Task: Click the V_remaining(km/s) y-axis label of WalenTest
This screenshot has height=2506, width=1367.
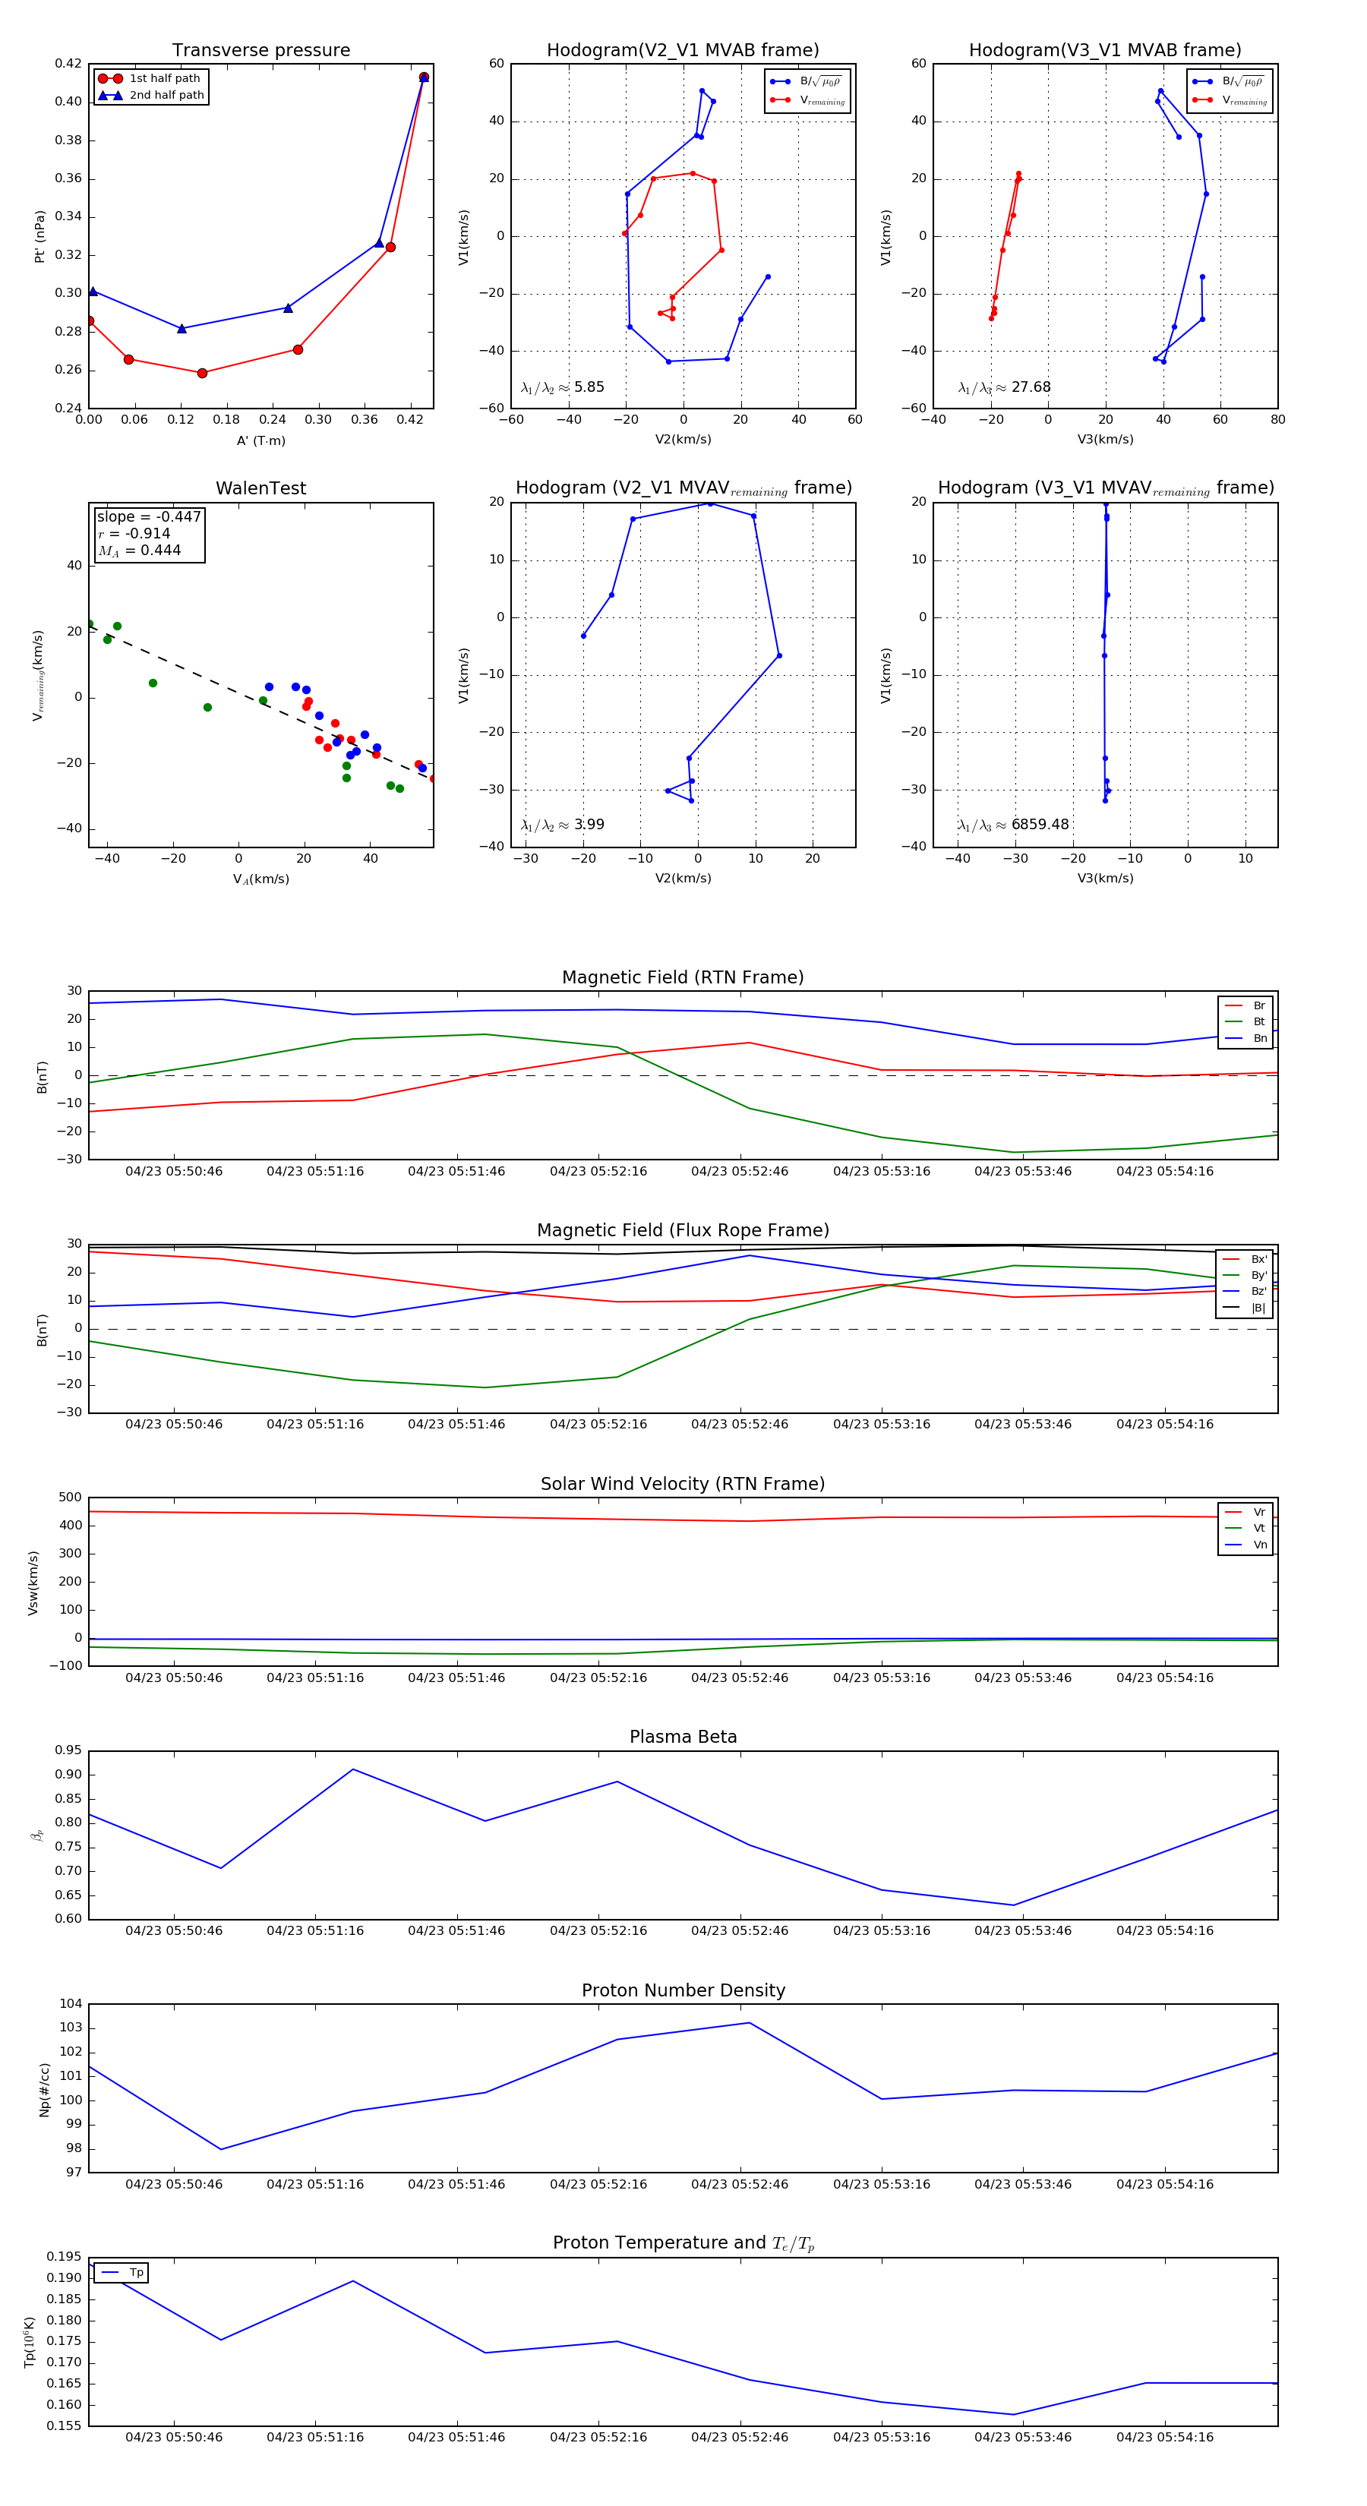Action: click(38, 675)
